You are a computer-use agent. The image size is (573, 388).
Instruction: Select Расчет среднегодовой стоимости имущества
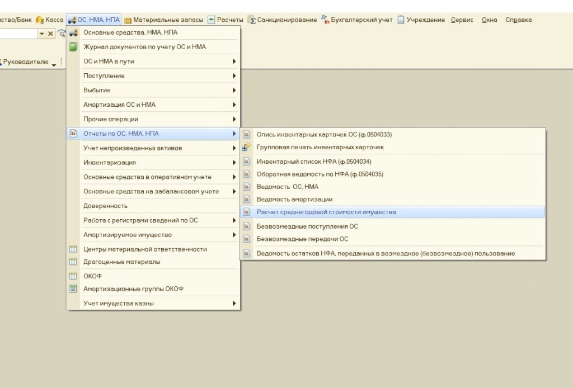coord(326,212)
